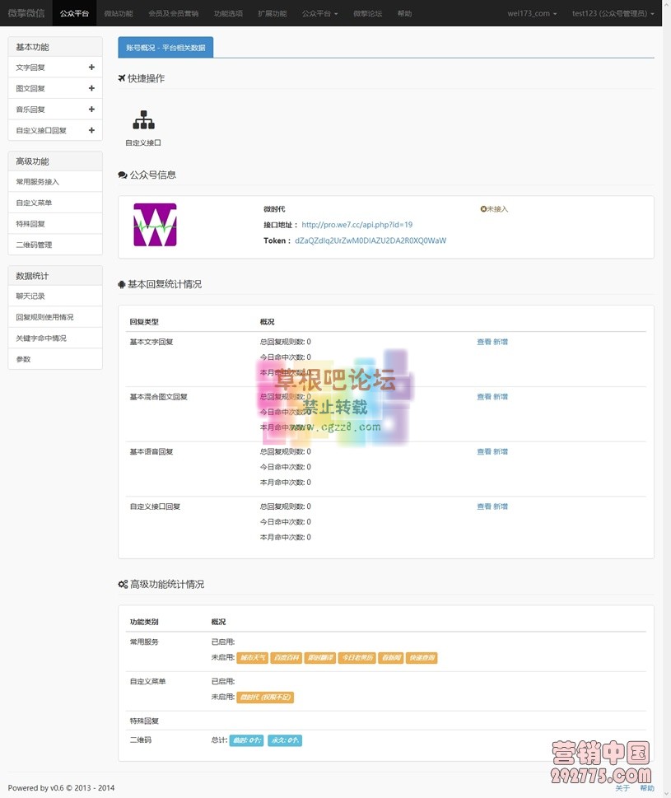The width and height of the screenshot is (671, 798).
Task: Click the wrench icon beside 快捷操作
Action: click(121, 78)
